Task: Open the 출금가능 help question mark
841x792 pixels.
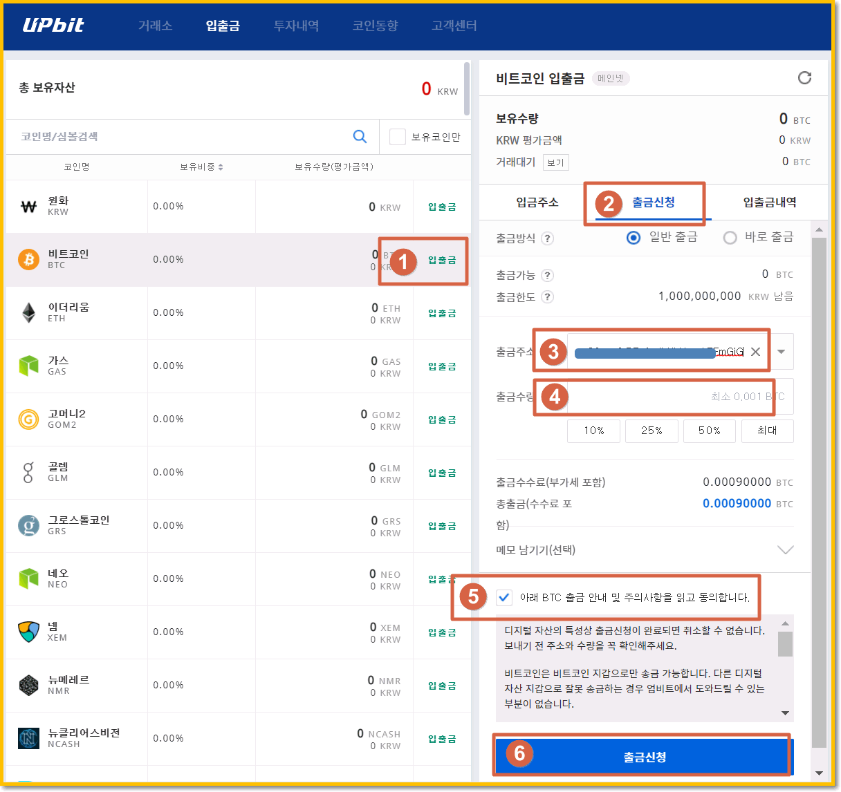Action: 547,274
